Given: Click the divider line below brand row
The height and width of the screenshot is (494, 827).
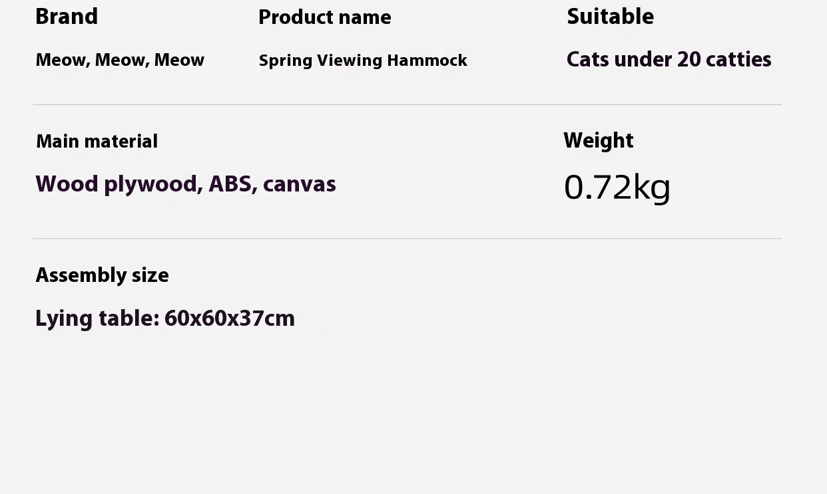Looking at the screenshot, I should tap(407, 104).
